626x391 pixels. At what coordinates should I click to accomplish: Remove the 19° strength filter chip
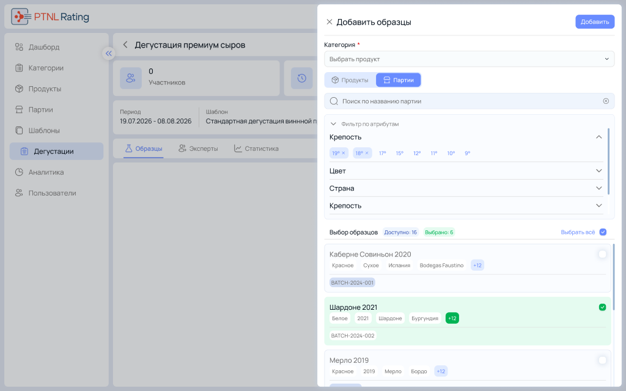point(344,153)
